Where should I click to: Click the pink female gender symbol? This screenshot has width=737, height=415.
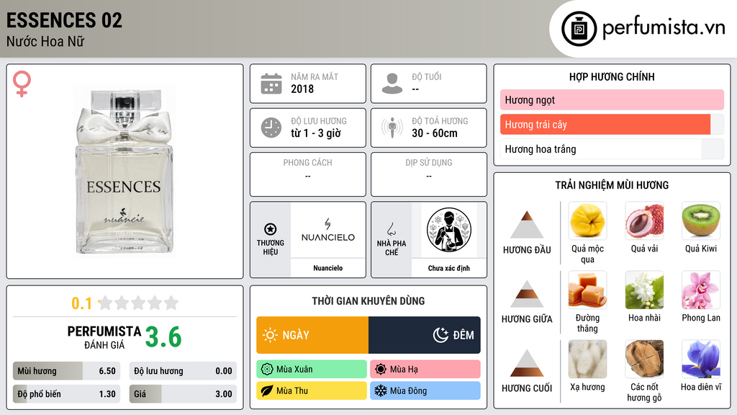pyautogui.click(x=22, y=84)
